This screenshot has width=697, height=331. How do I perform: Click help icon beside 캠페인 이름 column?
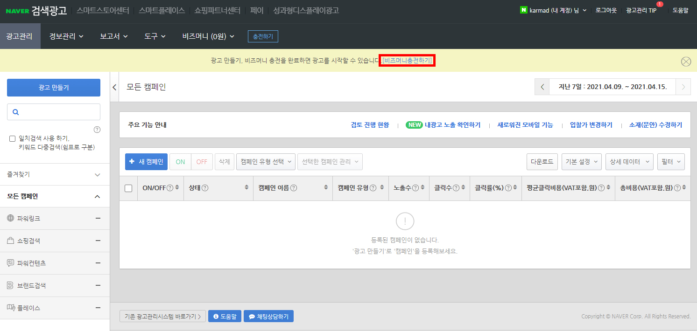[294, 188]
